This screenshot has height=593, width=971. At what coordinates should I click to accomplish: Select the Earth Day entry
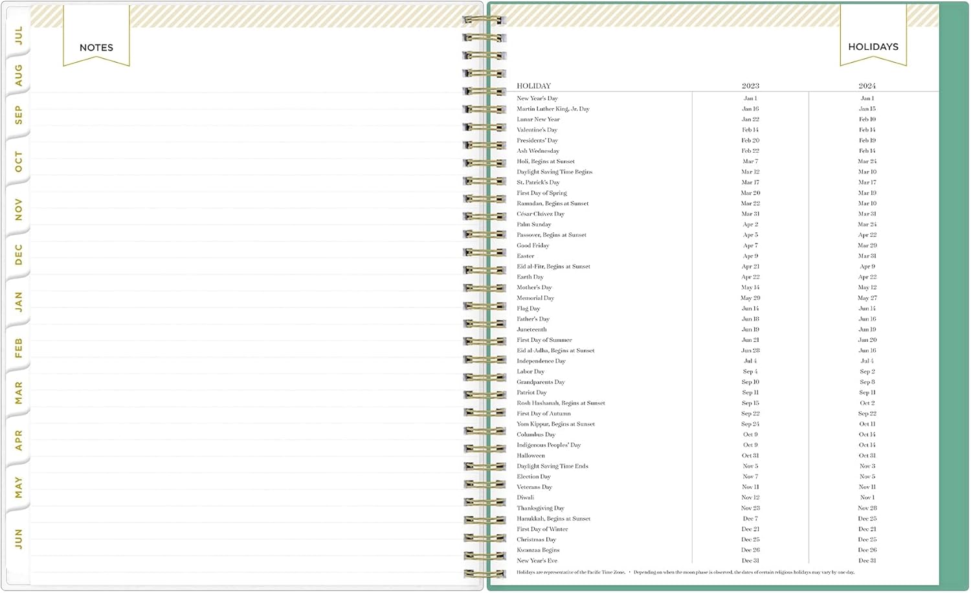coord(530,277)
